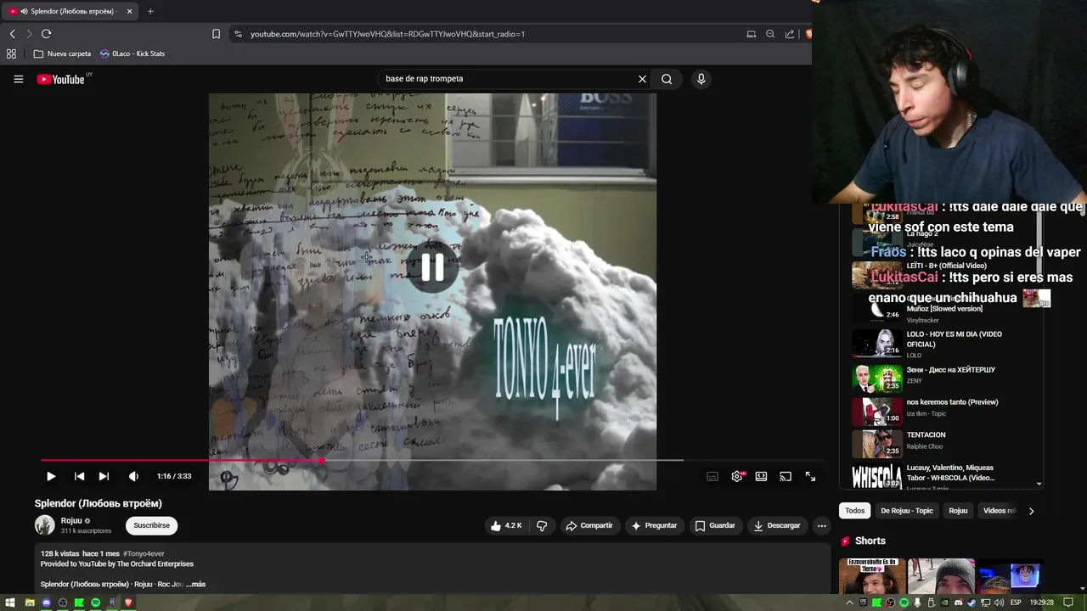Open the Rojuu channel name link

coord(71,521)
